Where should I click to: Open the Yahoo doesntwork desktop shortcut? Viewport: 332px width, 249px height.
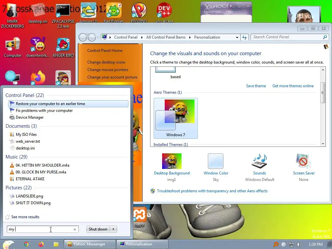[x=38, y=47]
